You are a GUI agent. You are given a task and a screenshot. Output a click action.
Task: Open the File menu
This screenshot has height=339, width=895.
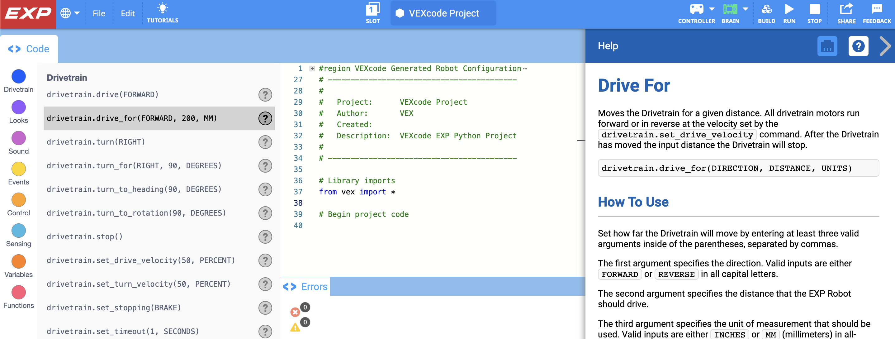click(x=99, y=13)
